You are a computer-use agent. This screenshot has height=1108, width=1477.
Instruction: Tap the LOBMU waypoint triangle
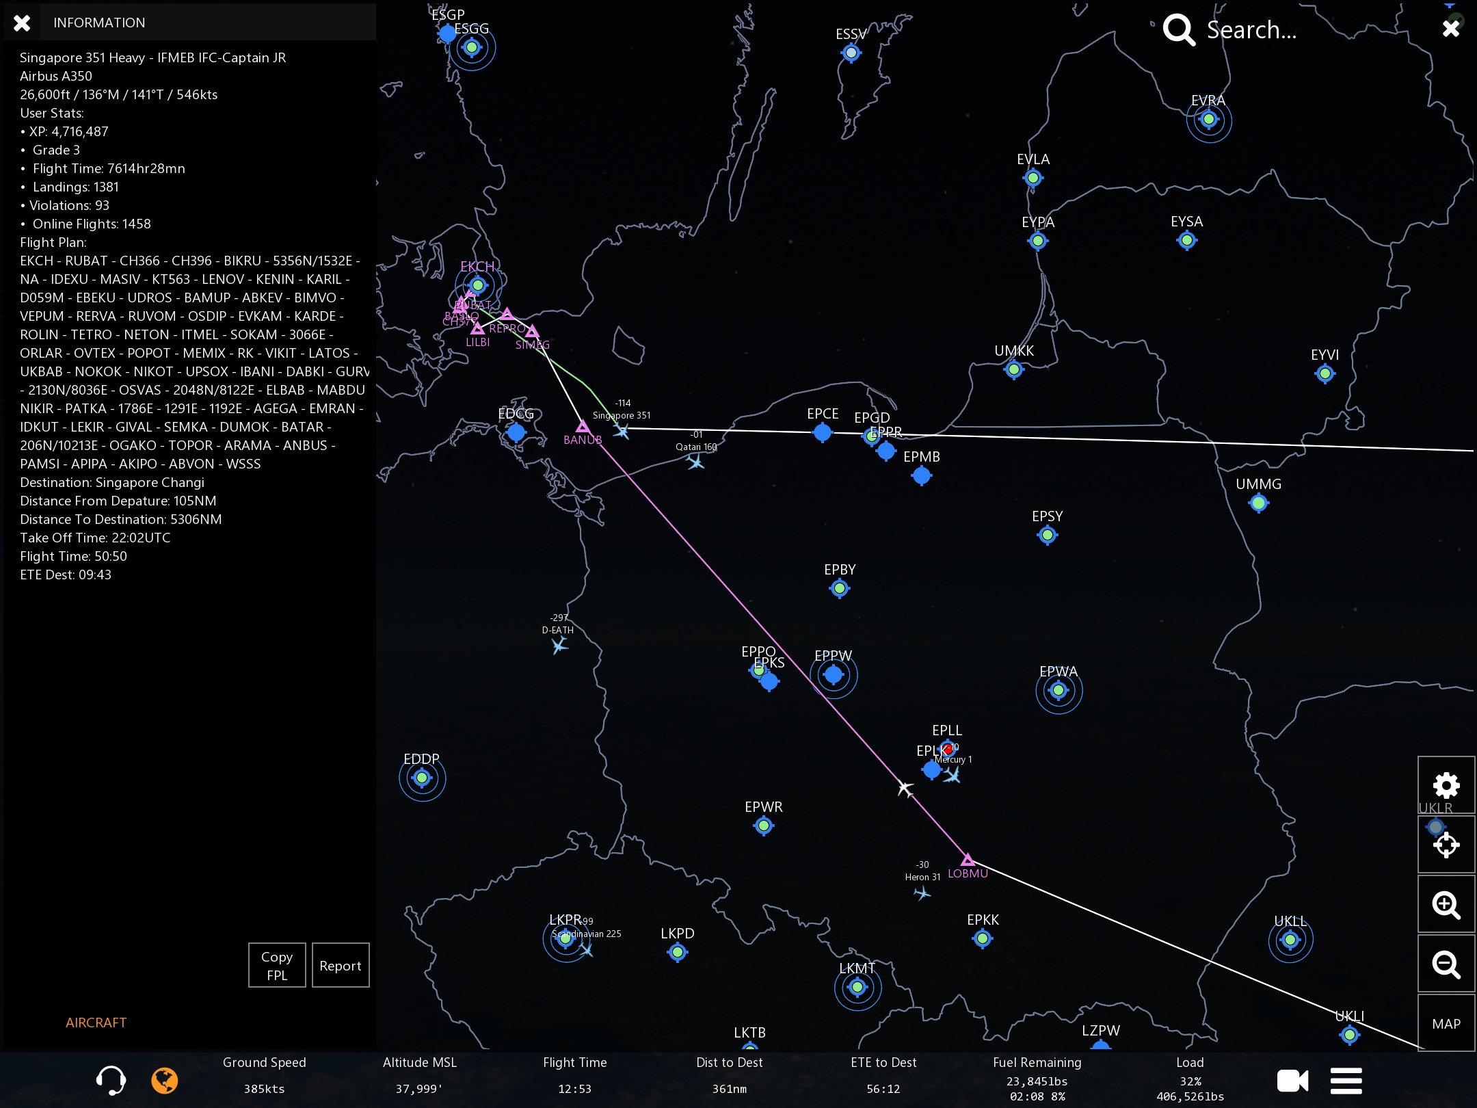pyautogui.click(x=967, y=860)
